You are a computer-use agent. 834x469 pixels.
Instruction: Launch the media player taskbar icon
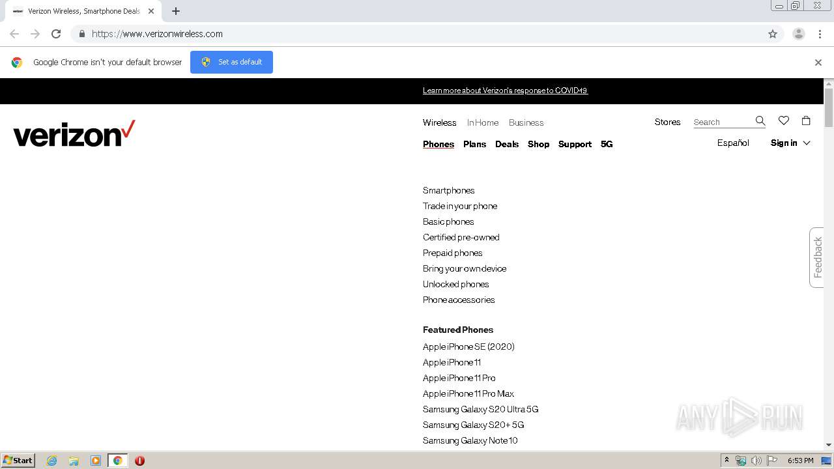96,461
